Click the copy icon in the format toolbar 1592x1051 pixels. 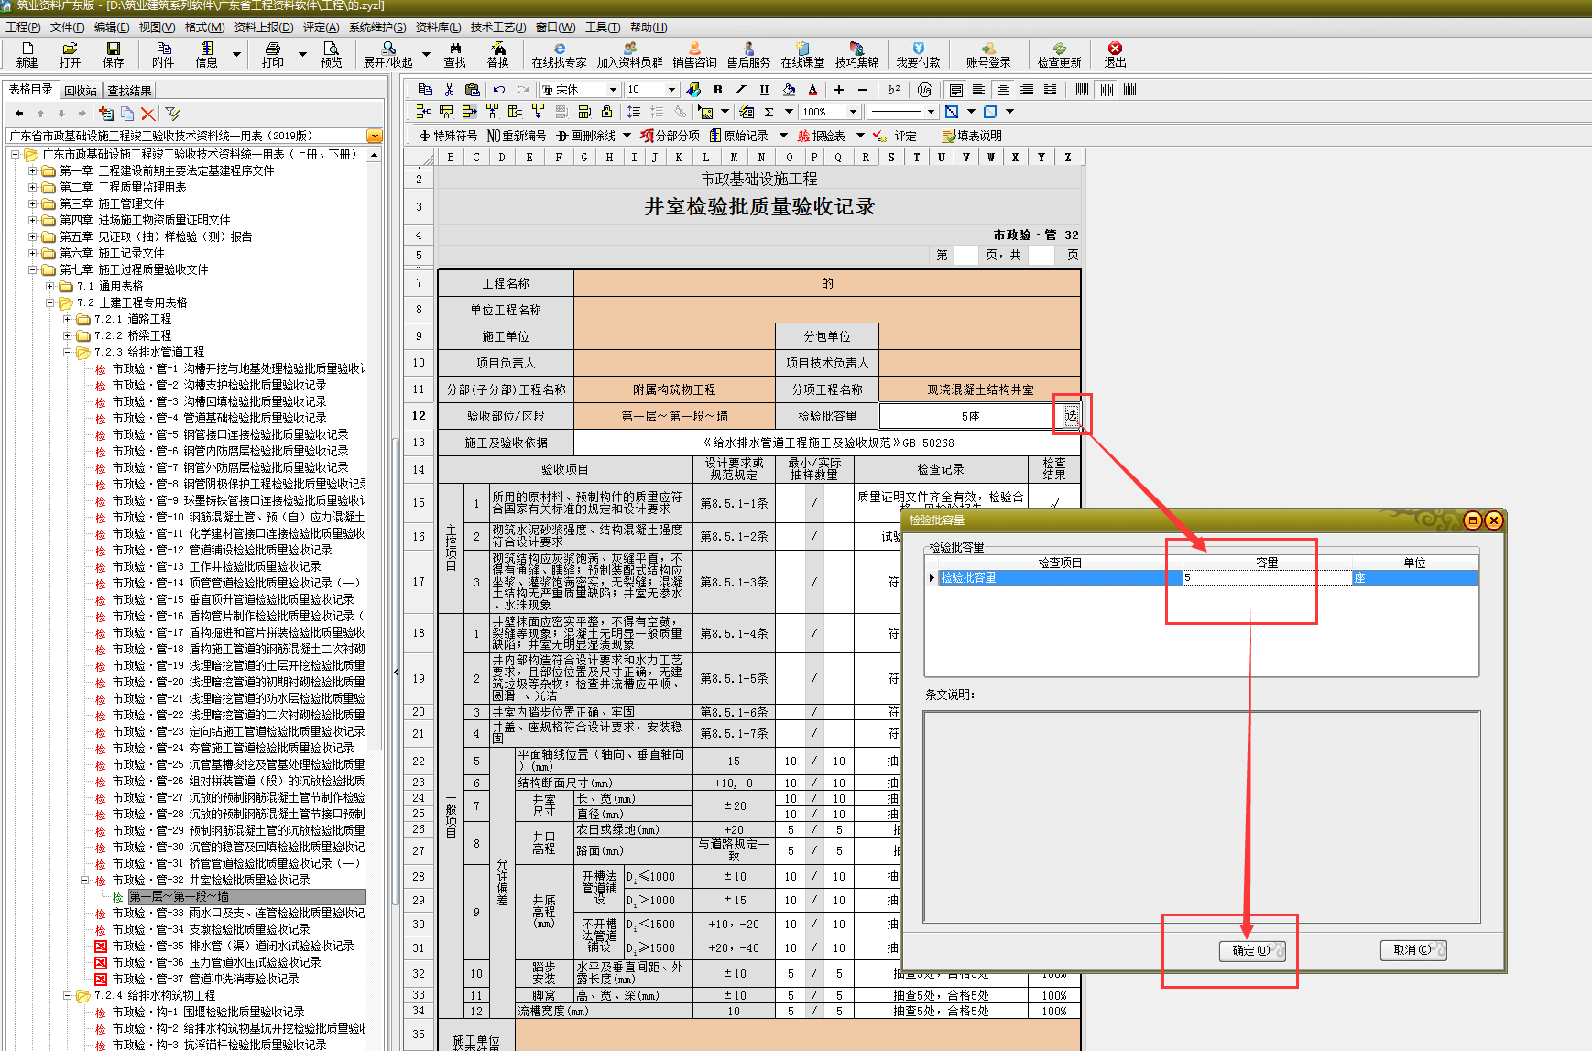point(425,90)
